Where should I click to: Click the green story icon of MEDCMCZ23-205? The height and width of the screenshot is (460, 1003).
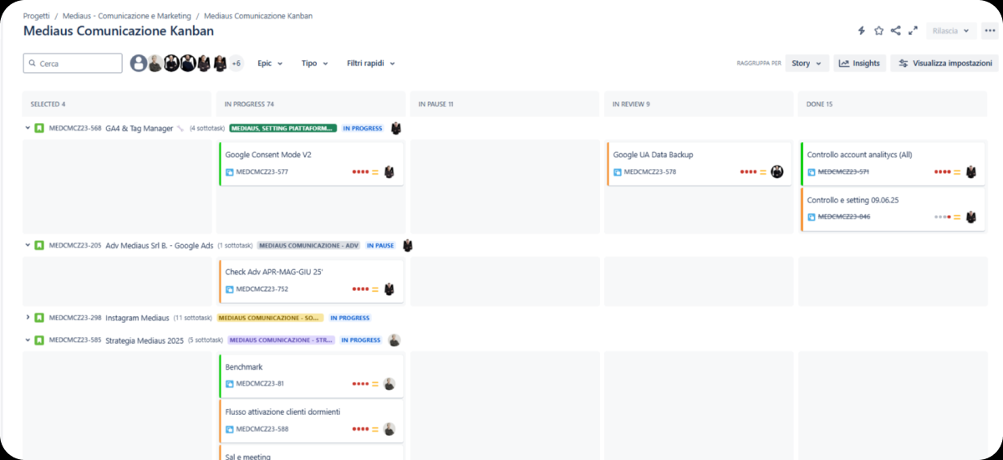click(x=38, y=246)
